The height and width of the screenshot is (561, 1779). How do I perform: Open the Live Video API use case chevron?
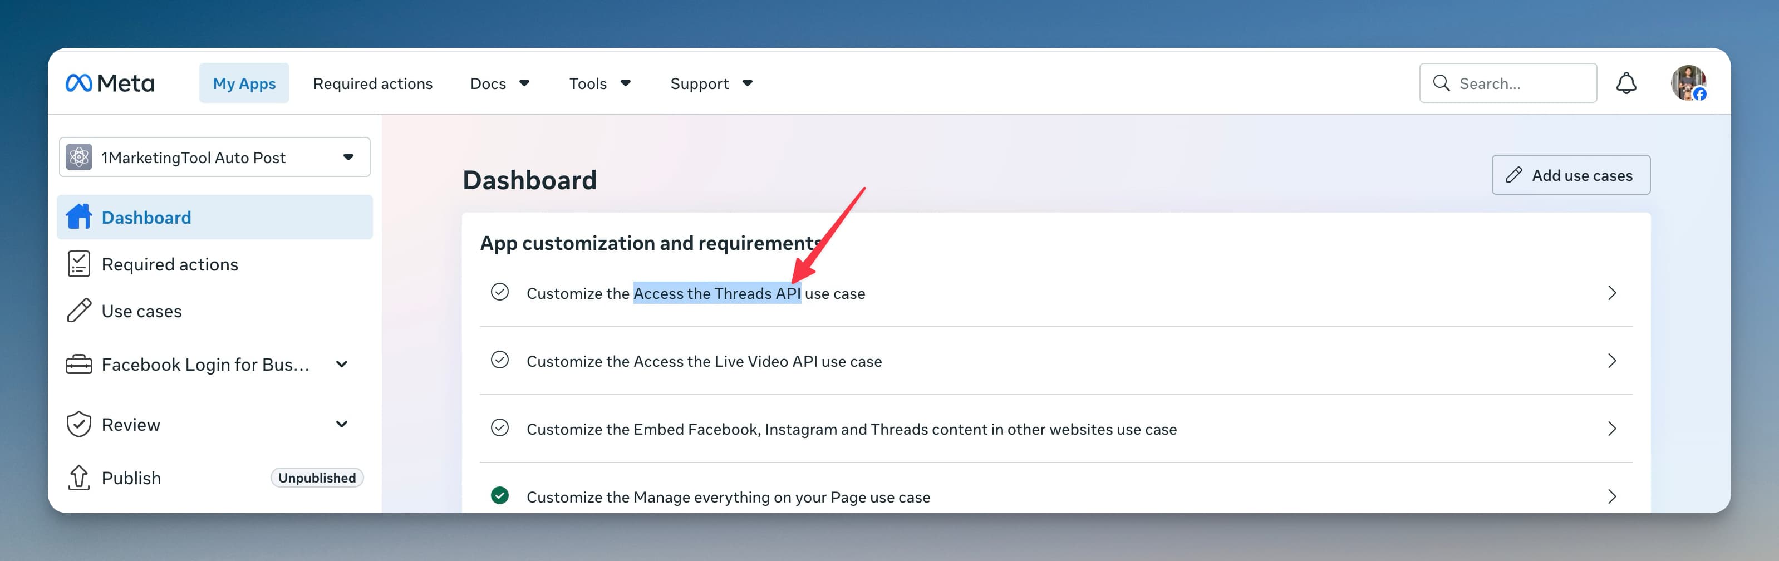click(1612, 361)
